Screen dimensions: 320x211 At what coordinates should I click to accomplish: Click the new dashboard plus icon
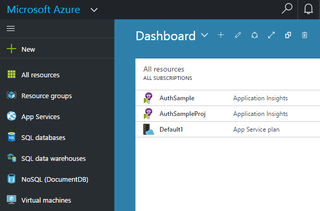(x=221, y=35)
